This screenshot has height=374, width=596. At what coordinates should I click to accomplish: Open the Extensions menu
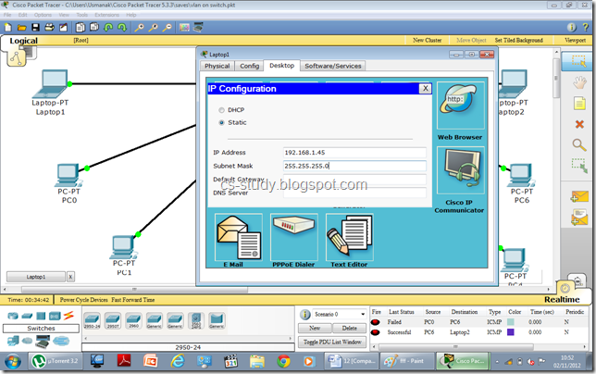click(x=106, y=15)
